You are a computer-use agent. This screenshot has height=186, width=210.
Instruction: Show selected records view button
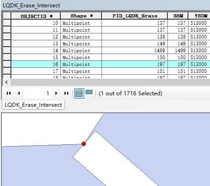coord(89,92)
